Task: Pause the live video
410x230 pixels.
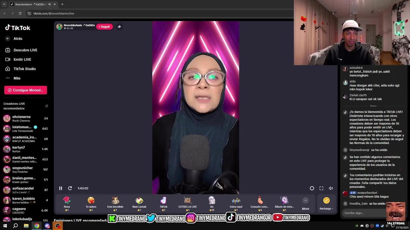Action: 61,188
